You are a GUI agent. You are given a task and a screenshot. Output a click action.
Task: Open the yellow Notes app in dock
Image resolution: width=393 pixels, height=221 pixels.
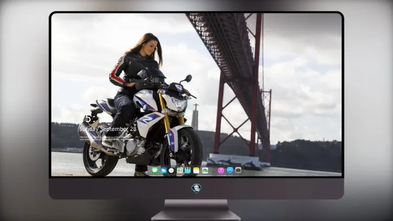click(x=196, y=170)
